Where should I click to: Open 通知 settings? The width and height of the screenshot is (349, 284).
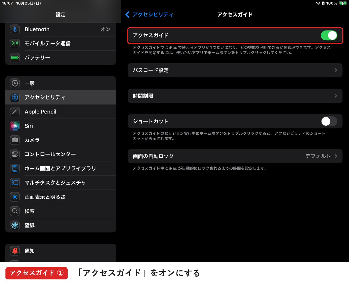point(61,251)
